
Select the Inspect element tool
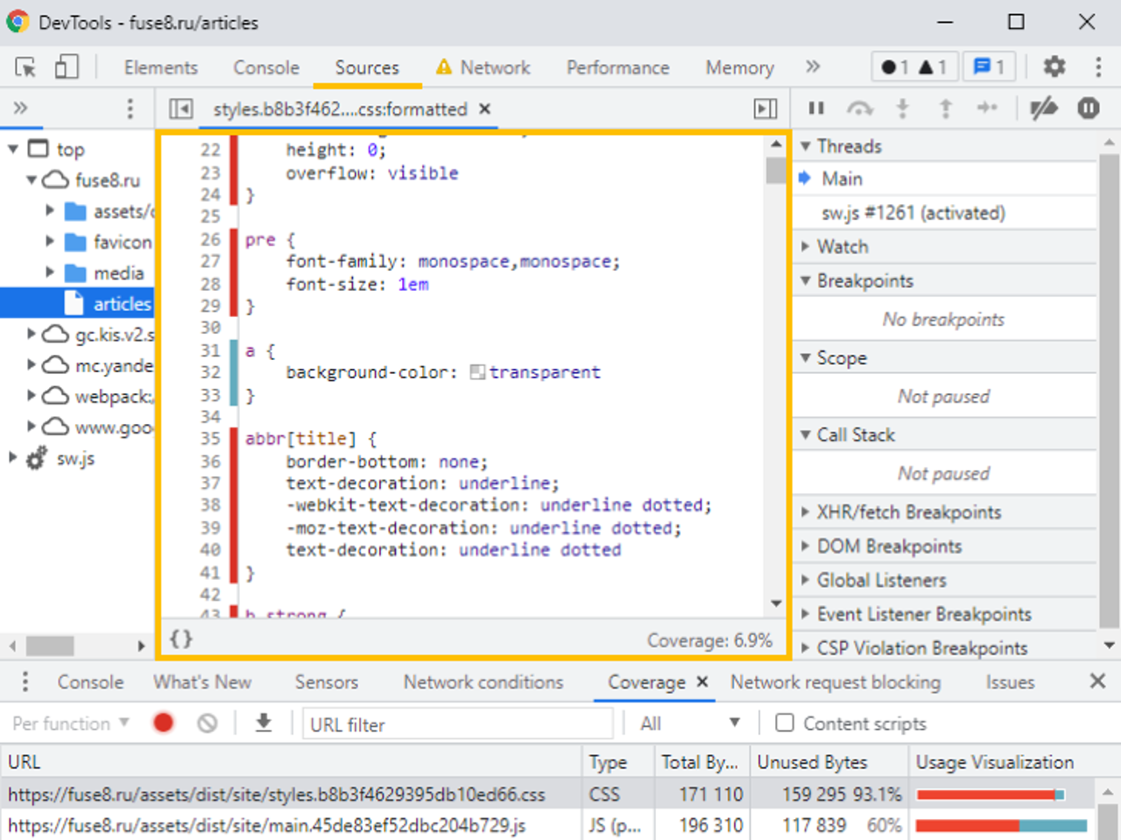pos(25,67)
